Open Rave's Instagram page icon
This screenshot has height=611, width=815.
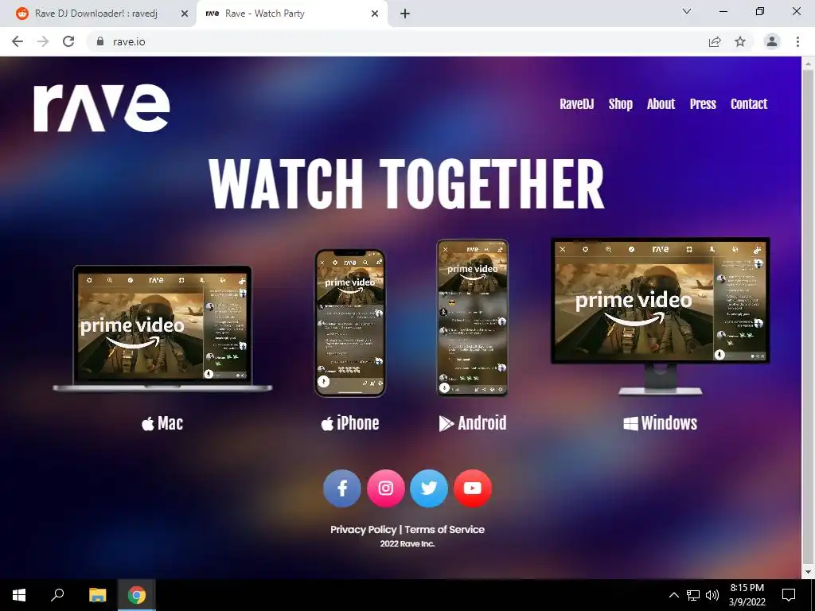coord(386,488)
